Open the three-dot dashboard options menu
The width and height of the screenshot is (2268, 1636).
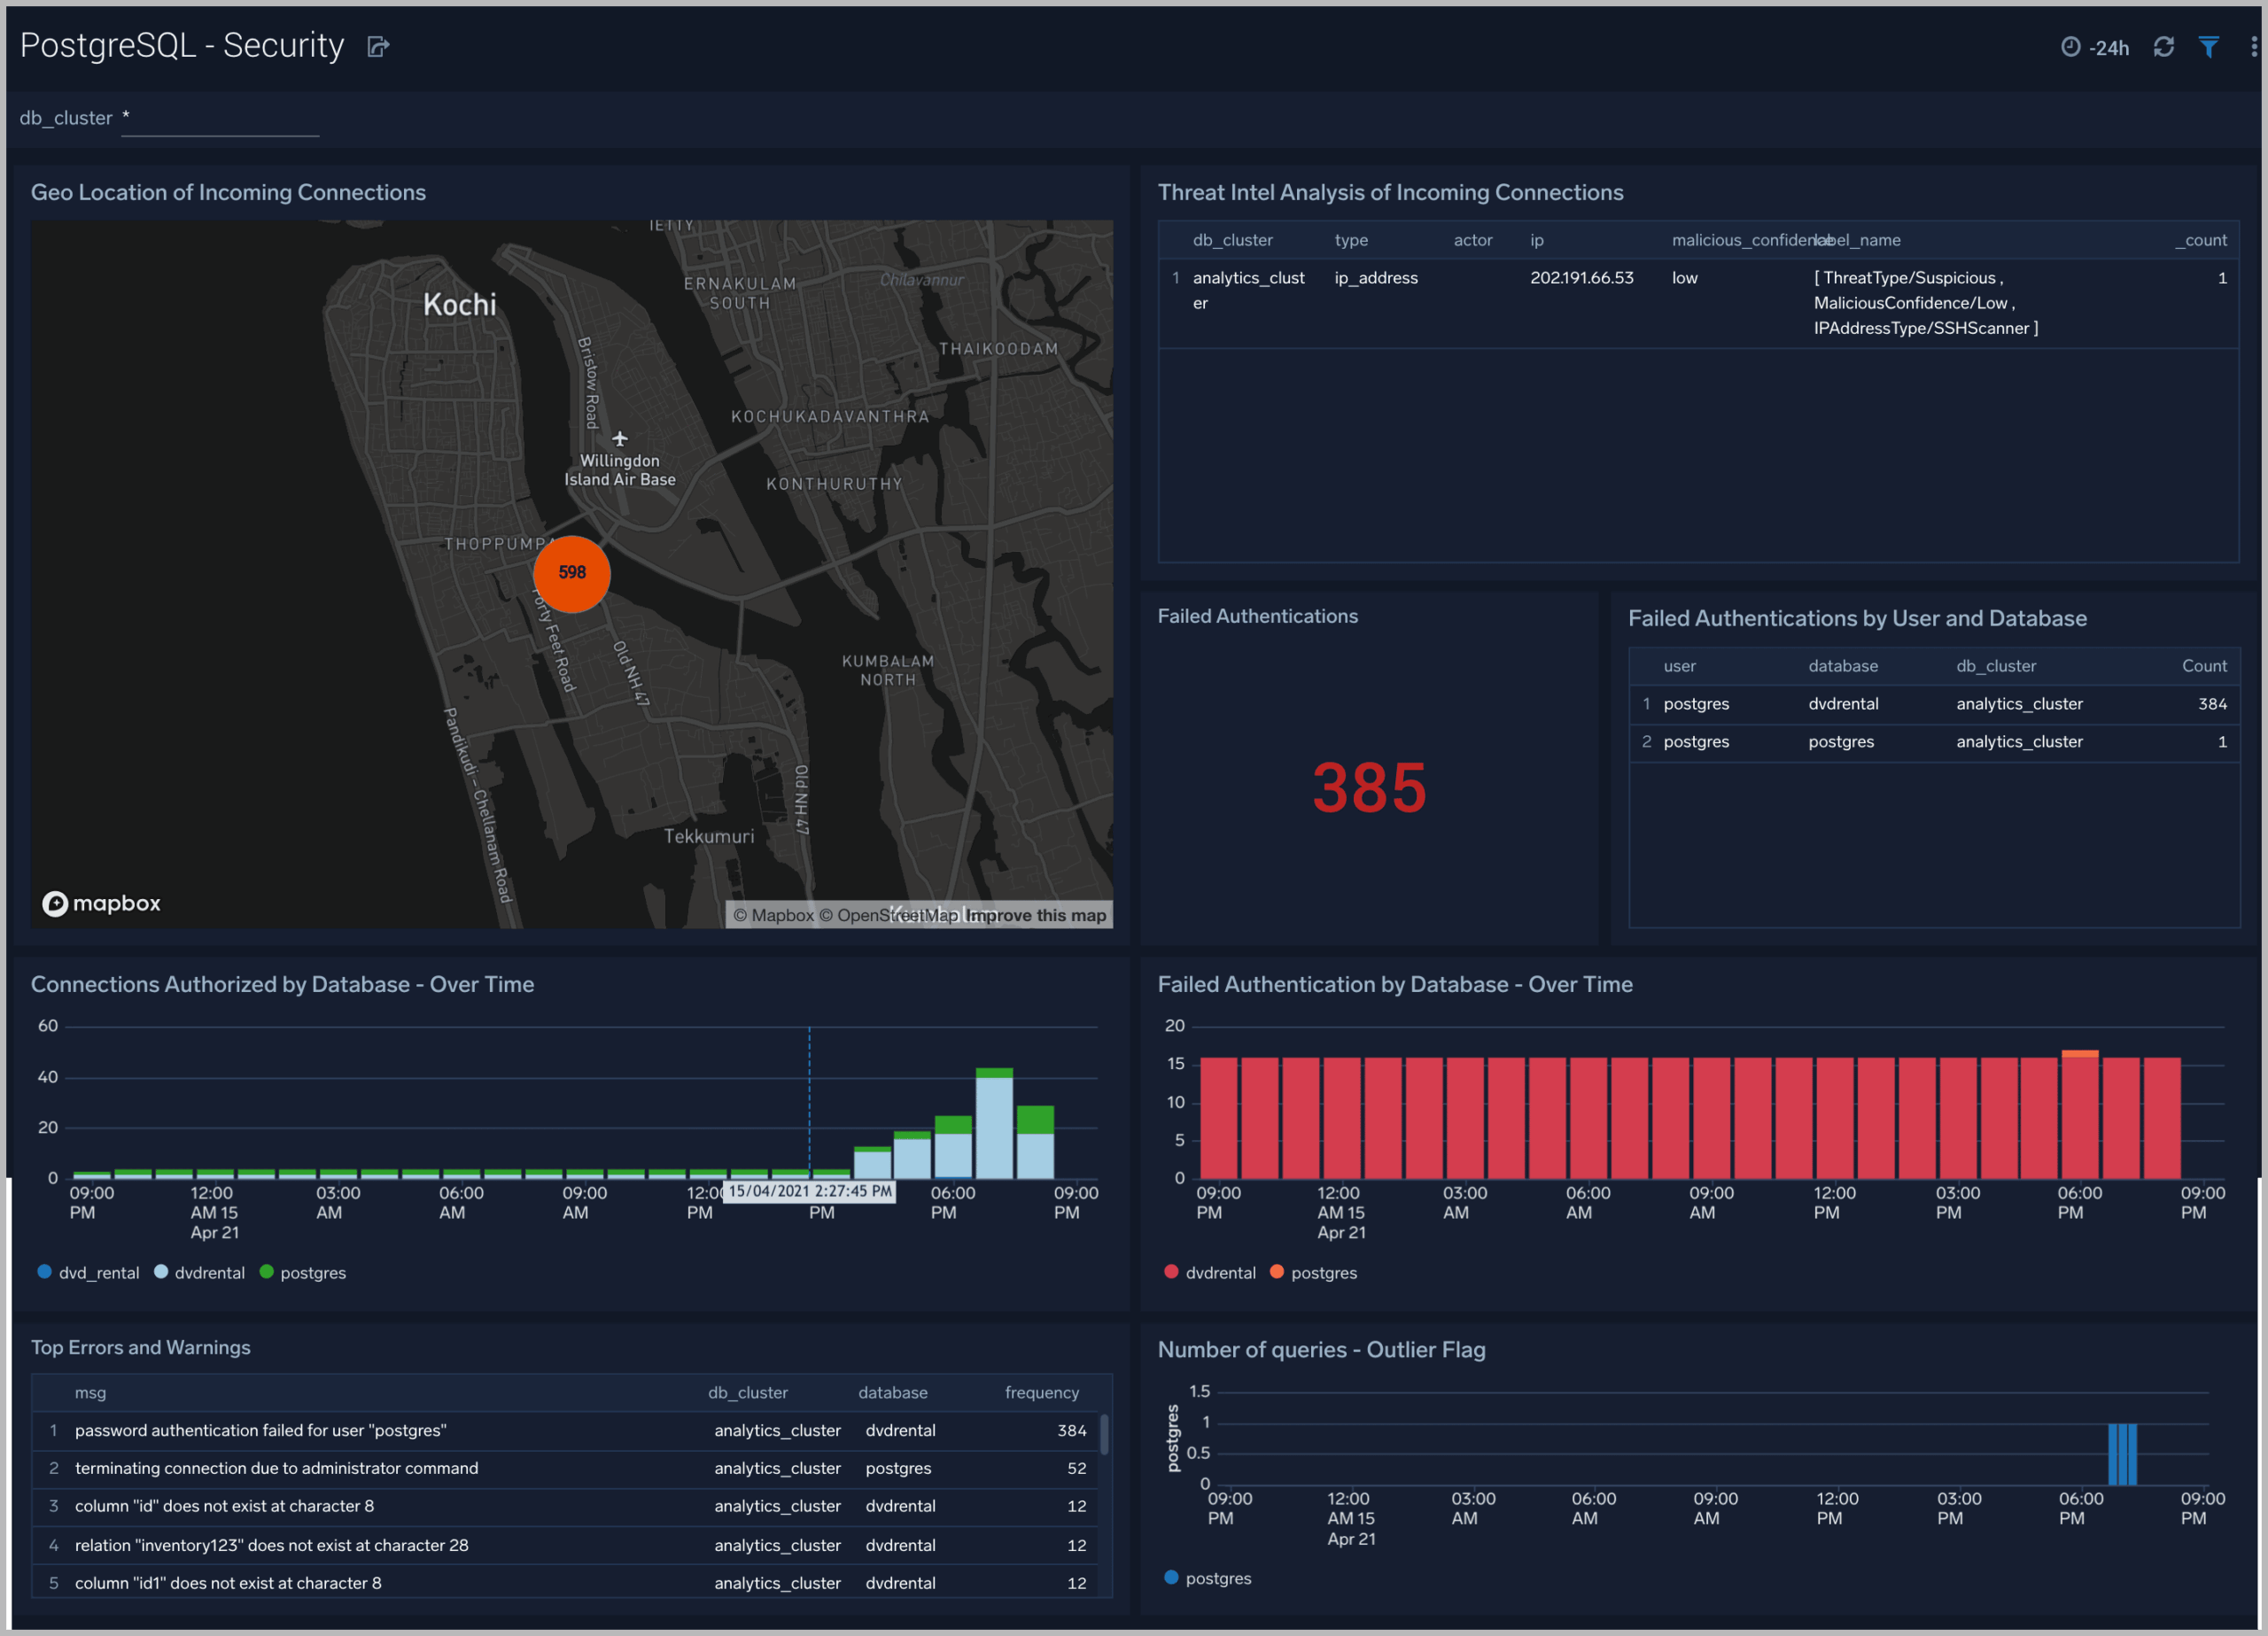tap(2252, 46)
